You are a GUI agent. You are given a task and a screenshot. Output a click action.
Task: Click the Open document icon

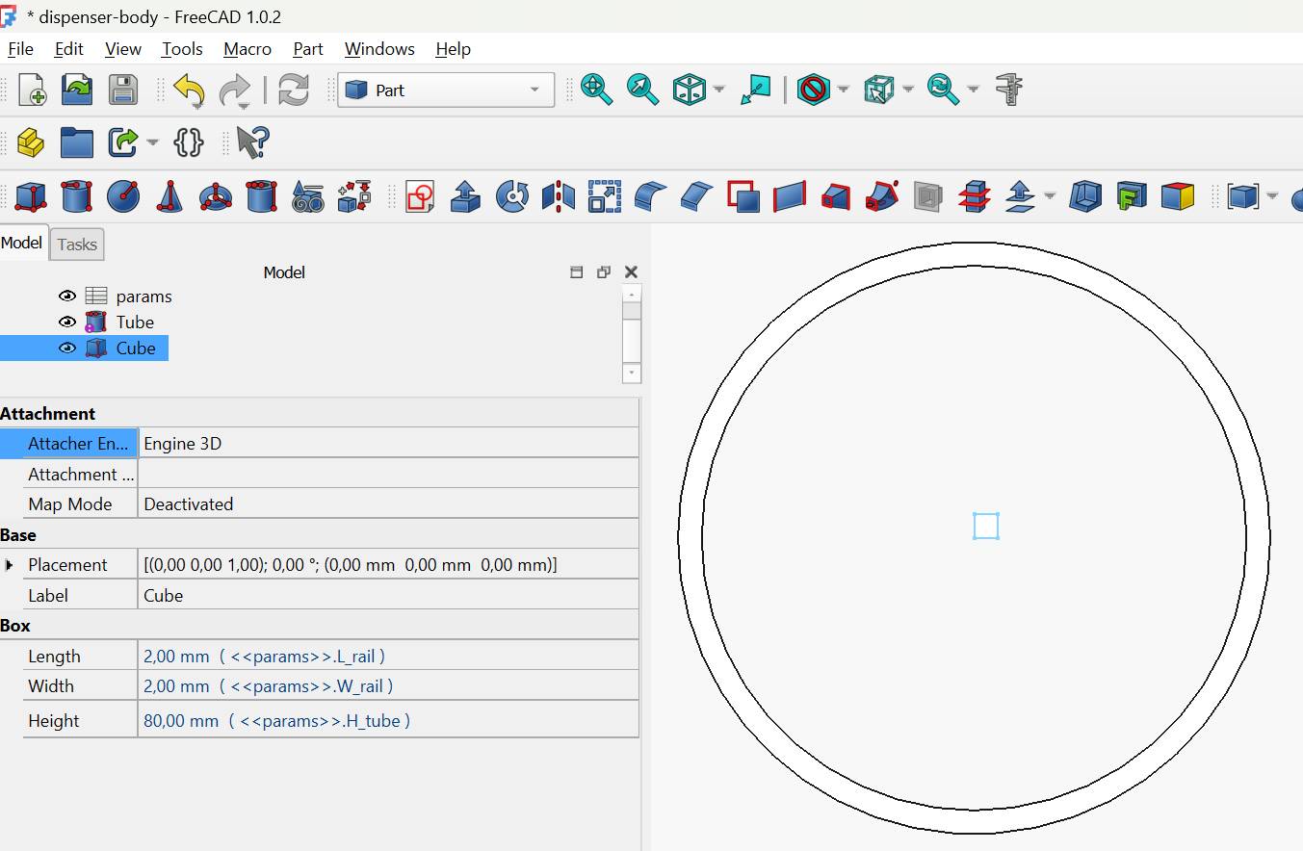(77, 90)
